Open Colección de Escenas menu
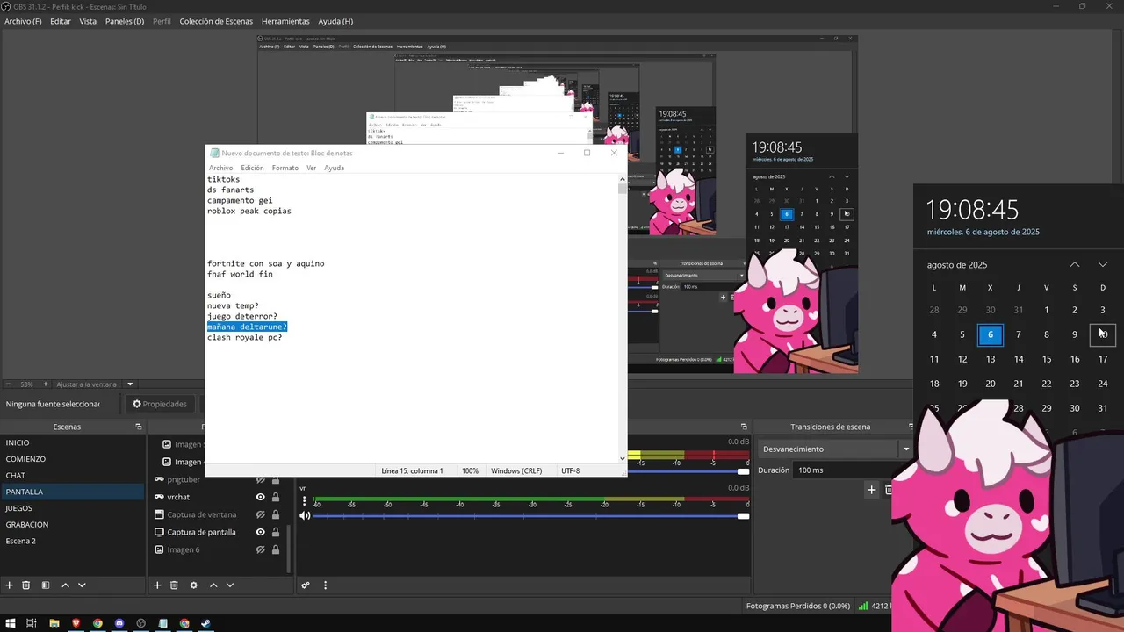 tap(216, 21)
